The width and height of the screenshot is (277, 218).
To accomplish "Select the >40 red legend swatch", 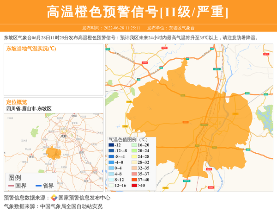I will click(134, 185).
